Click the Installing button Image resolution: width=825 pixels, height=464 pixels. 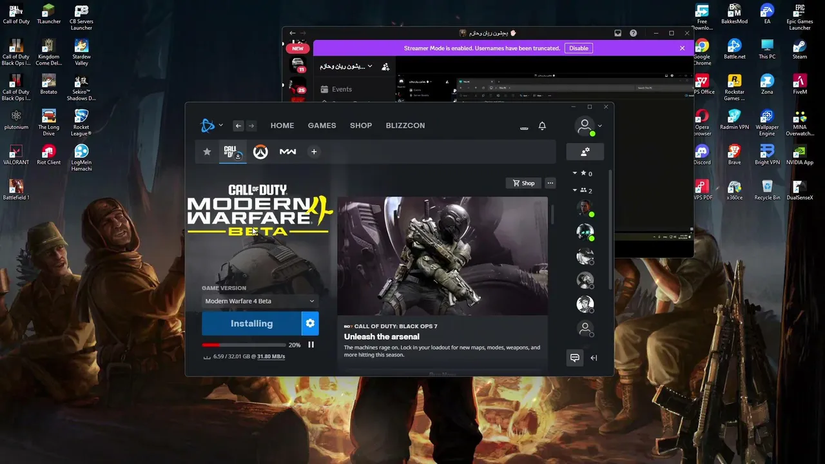(x=251, y=324)
